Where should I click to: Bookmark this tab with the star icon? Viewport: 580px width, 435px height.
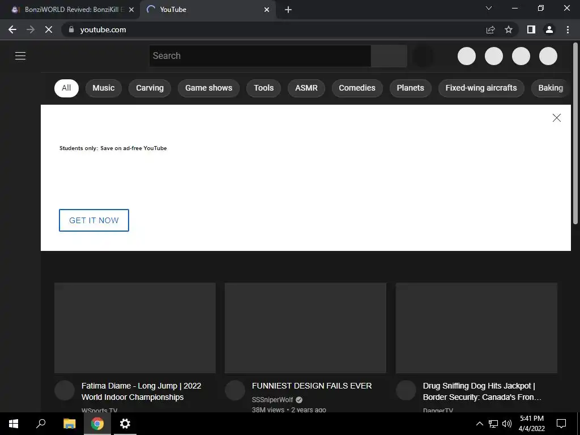[x=509, y=29]
